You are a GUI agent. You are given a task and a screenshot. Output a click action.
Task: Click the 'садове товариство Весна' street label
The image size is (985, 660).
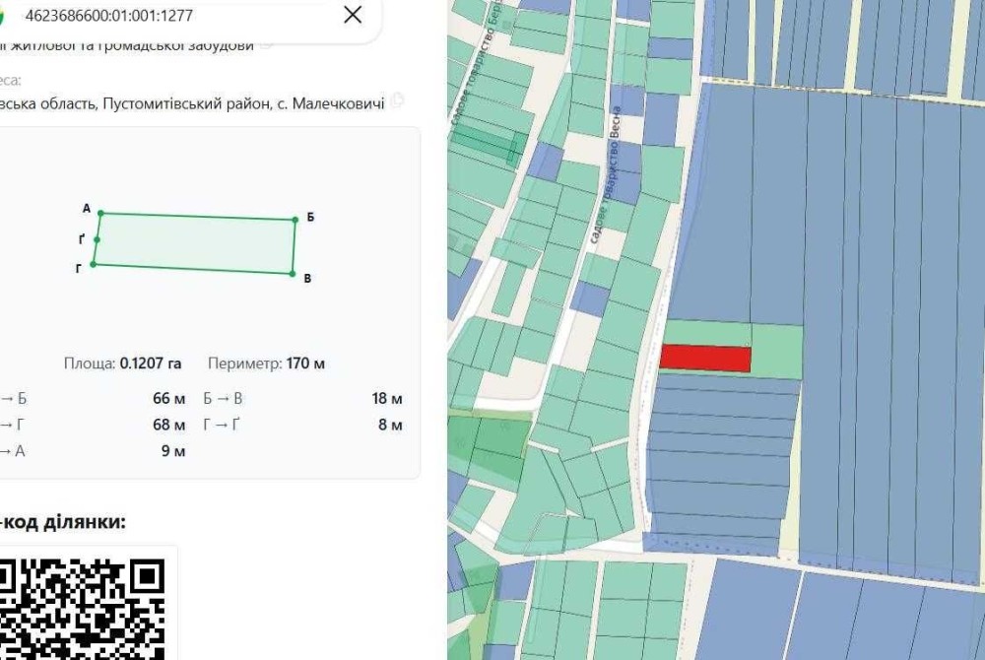(x=607, y=175)
